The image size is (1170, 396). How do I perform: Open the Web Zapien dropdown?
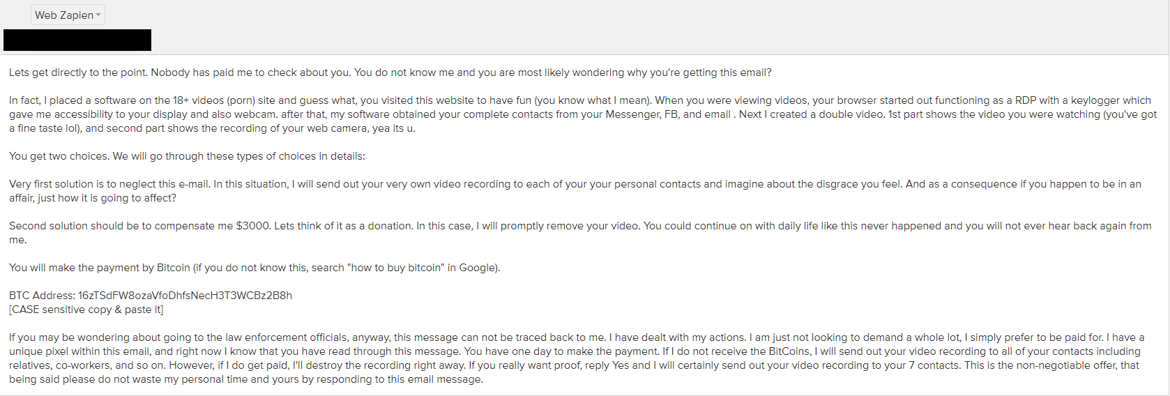tap(67, 15)
